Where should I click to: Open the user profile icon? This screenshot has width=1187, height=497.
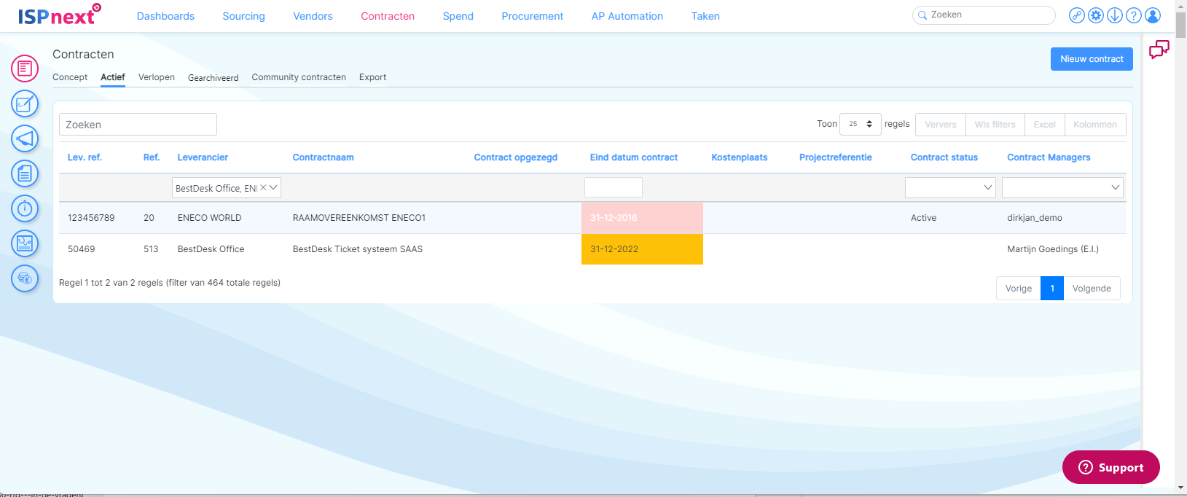(x=1153, y=15)
